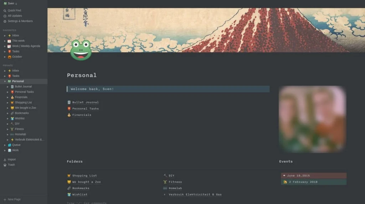Expand the Private Tasks page arrow
365x204 pixels.
click(x=5, y=76)
